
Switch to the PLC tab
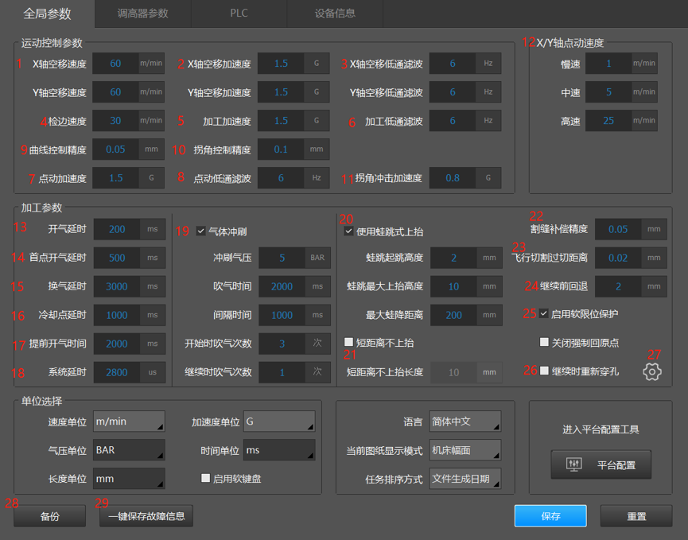[239, 14]
